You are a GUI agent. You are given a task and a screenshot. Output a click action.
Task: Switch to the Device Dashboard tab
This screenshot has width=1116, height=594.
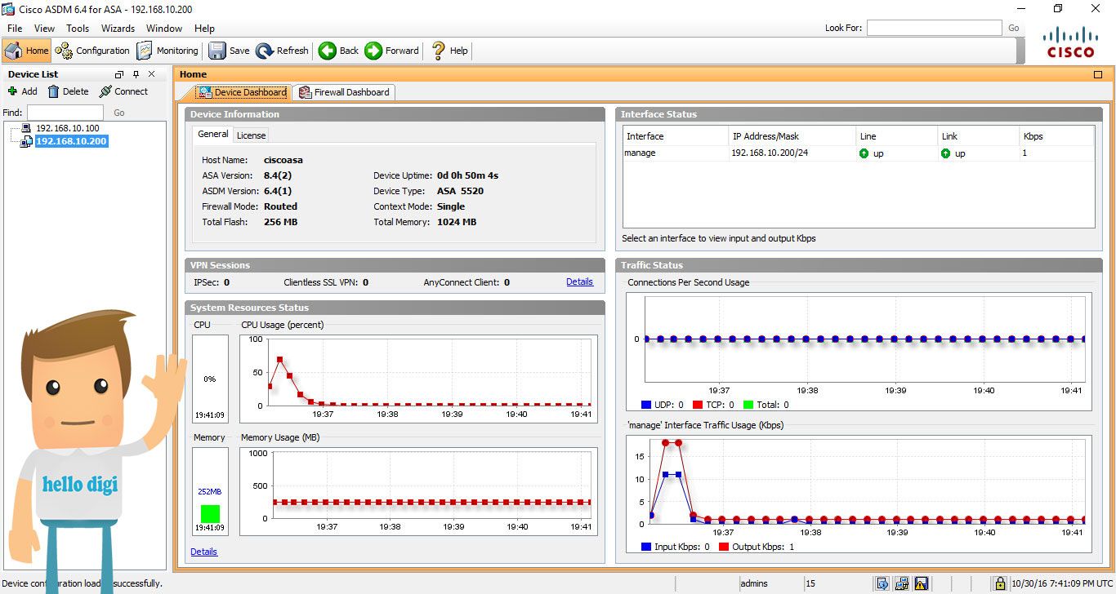(x=243, y=92)
